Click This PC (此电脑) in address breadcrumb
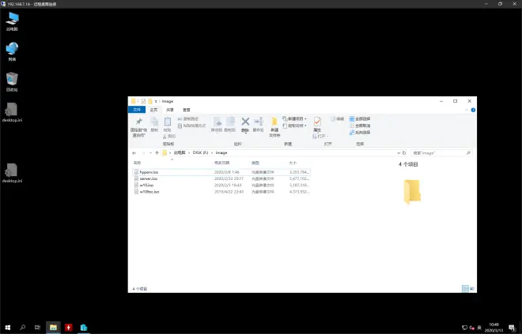The width and height of the screenshot is (522, 334). click(180, 153)
